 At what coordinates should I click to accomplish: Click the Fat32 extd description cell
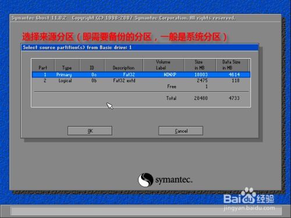[x=124, y=81]
